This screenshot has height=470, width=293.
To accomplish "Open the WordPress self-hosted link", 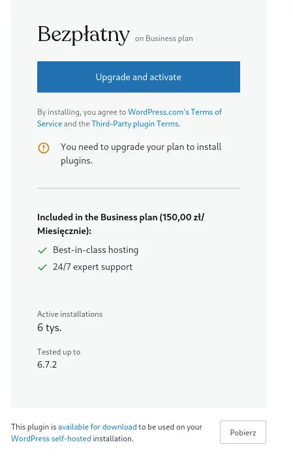I will 51,439.
